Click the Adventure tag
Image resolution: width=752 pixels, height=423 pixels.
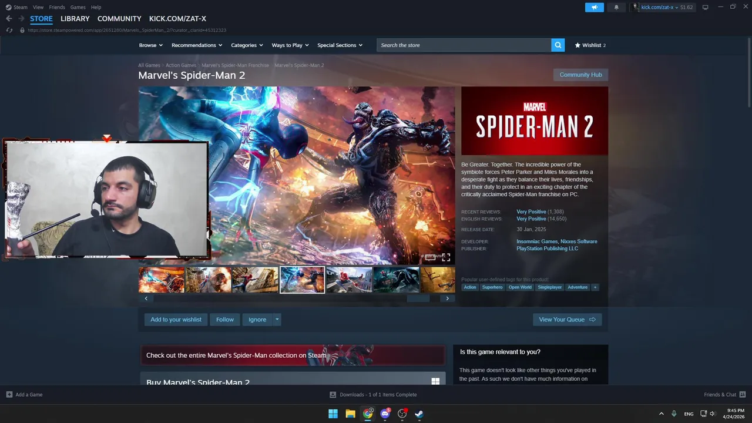tap(578, 287)
